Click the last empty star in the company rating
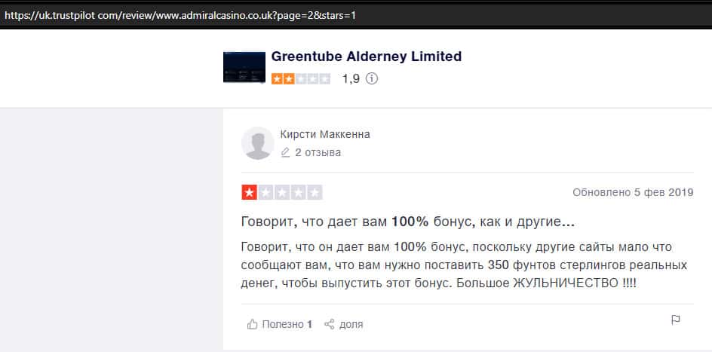 tap(324, 79)
